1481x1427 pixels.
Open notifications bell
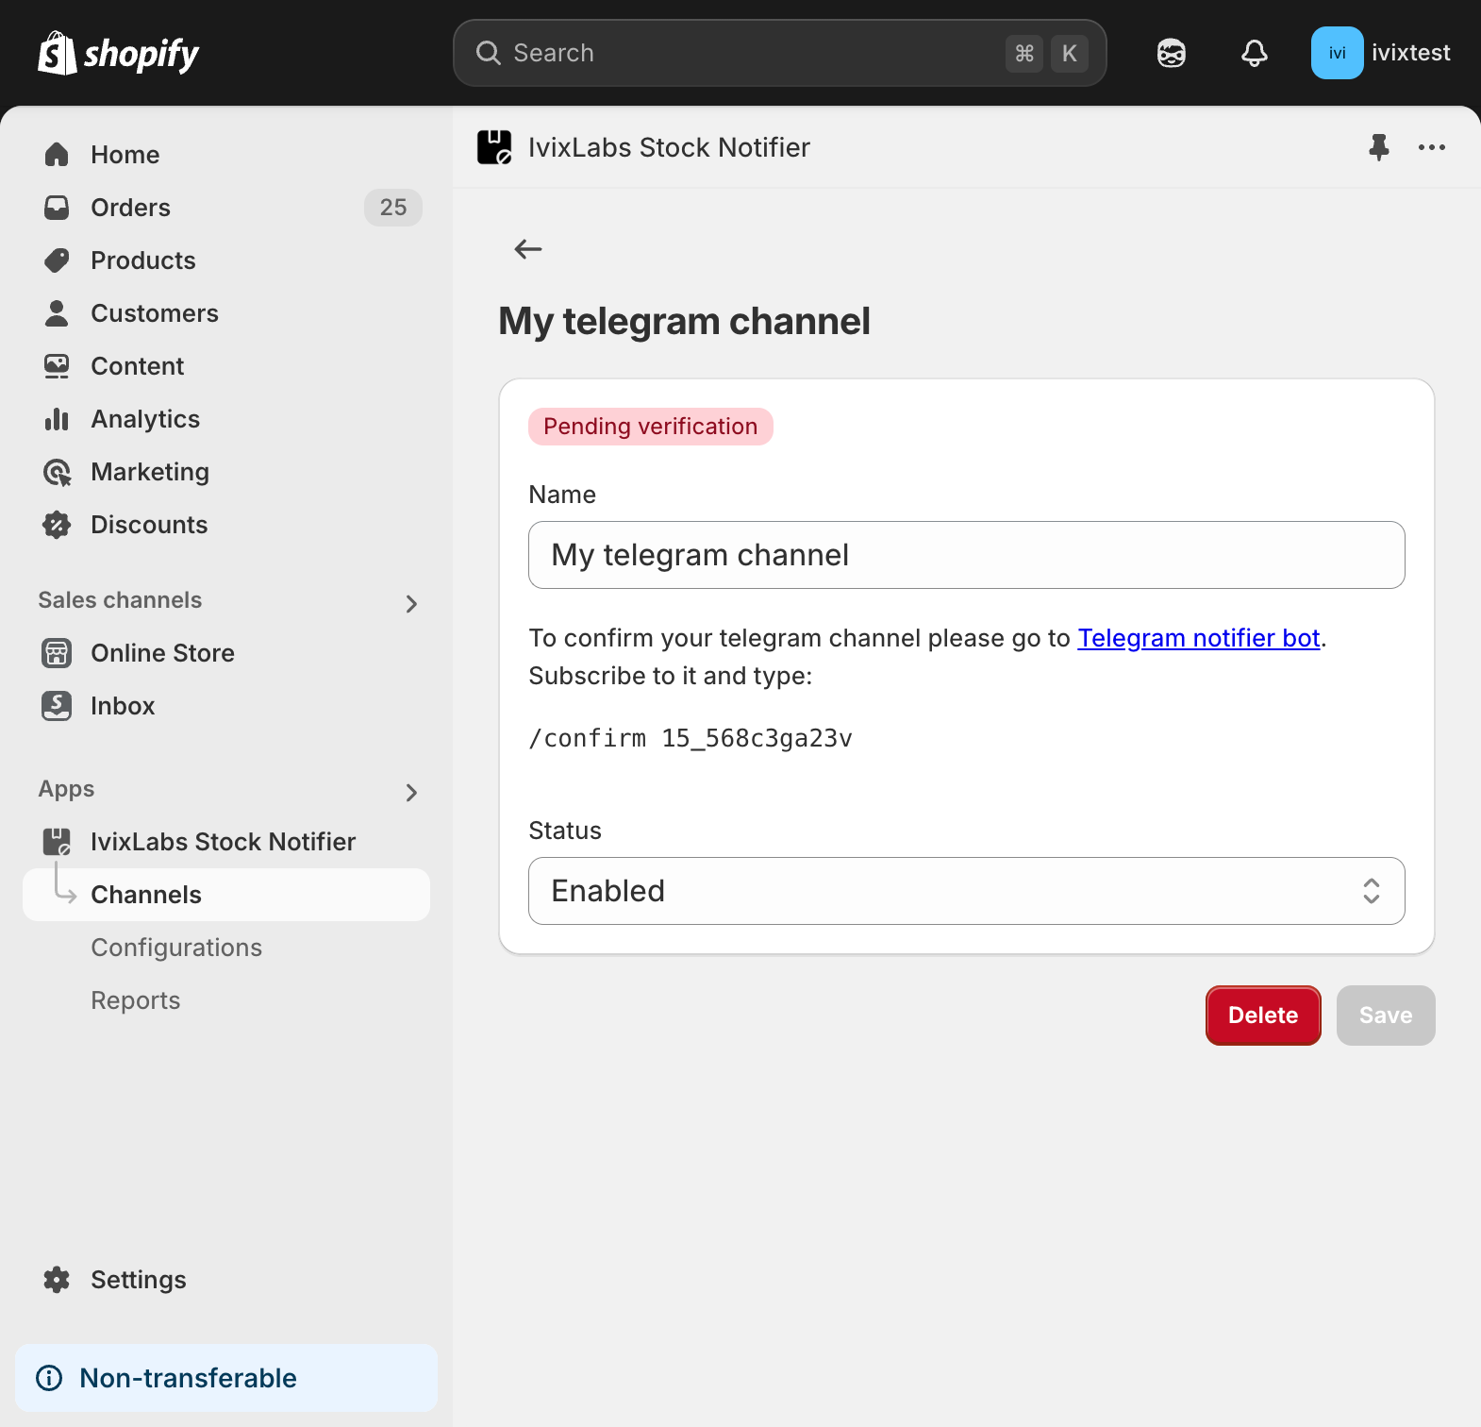(x=1254, y=53)
